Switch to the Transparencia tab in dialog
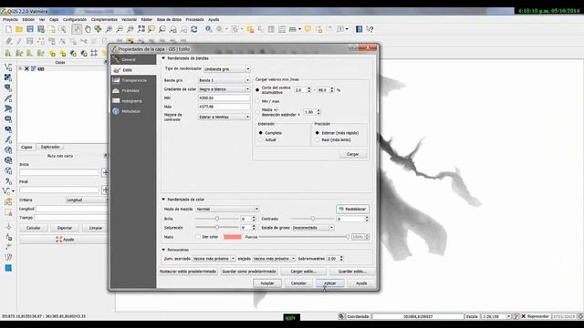 [133, 80]
